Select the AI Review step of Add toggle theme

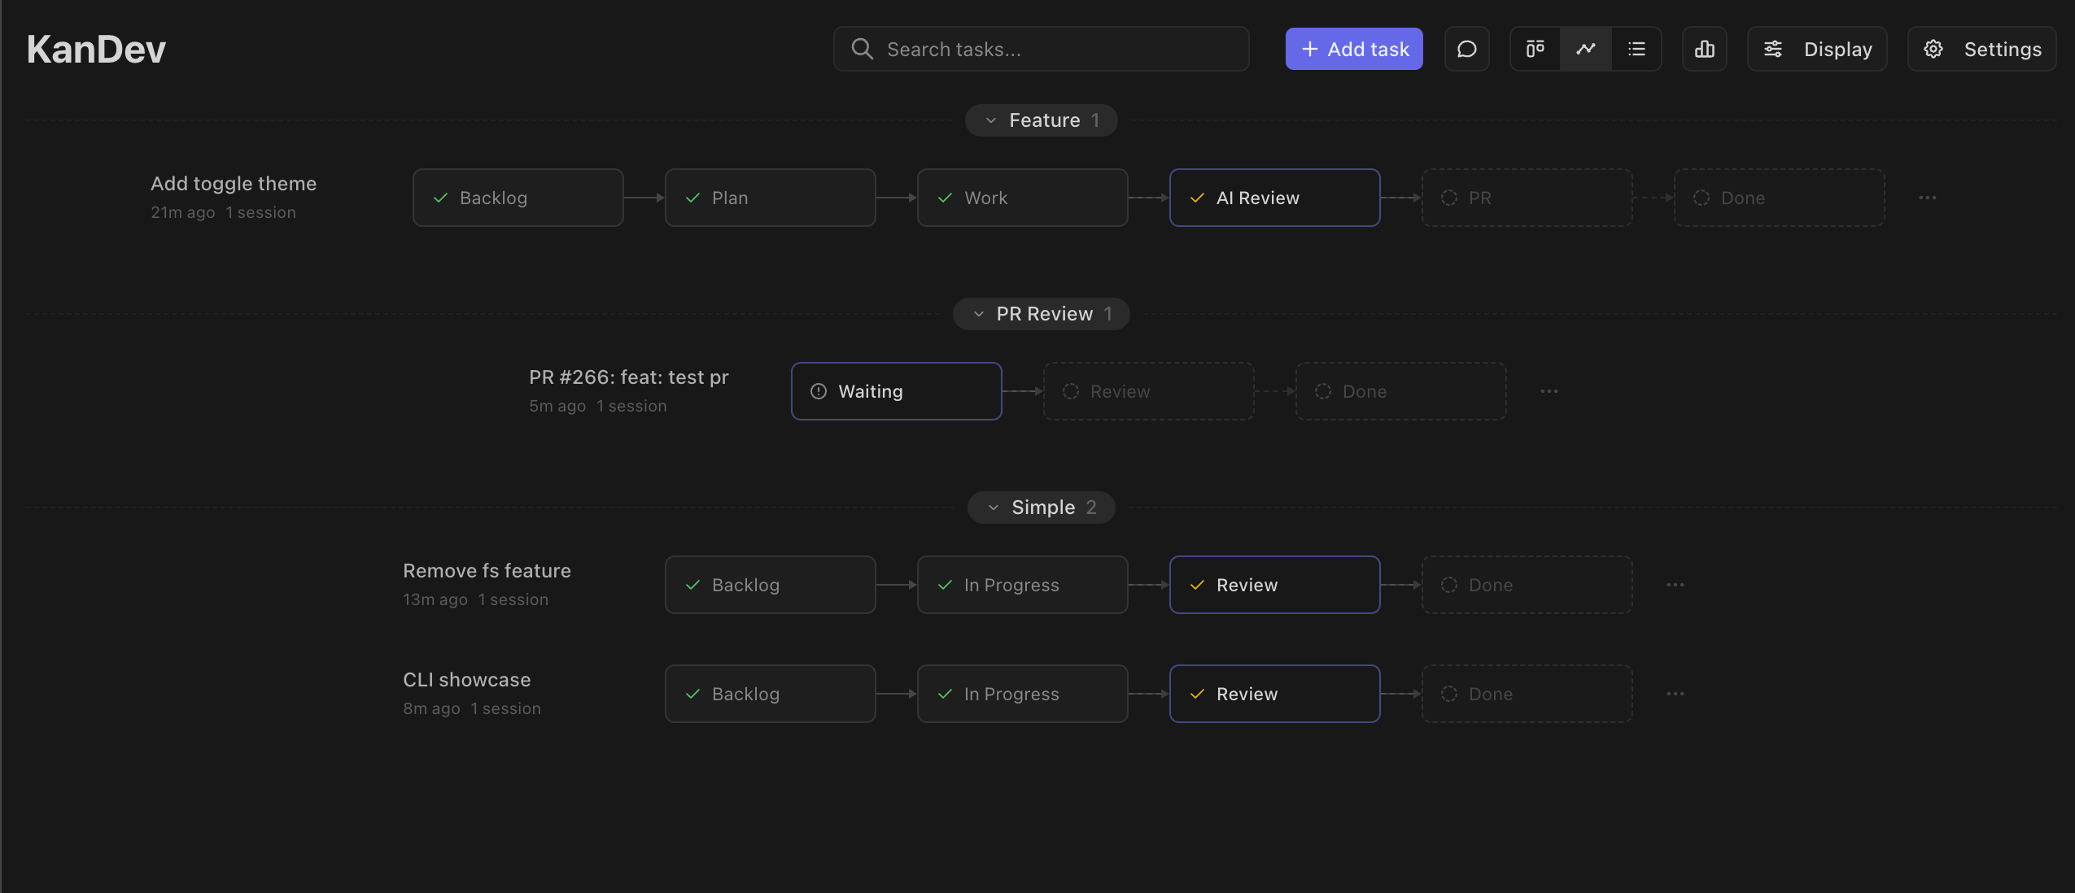pos(1275,198)
